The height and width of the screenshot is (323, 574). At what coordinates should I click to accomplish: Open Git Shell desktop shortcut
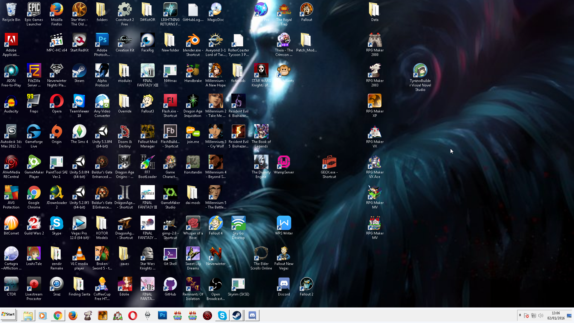coord(170,256)
